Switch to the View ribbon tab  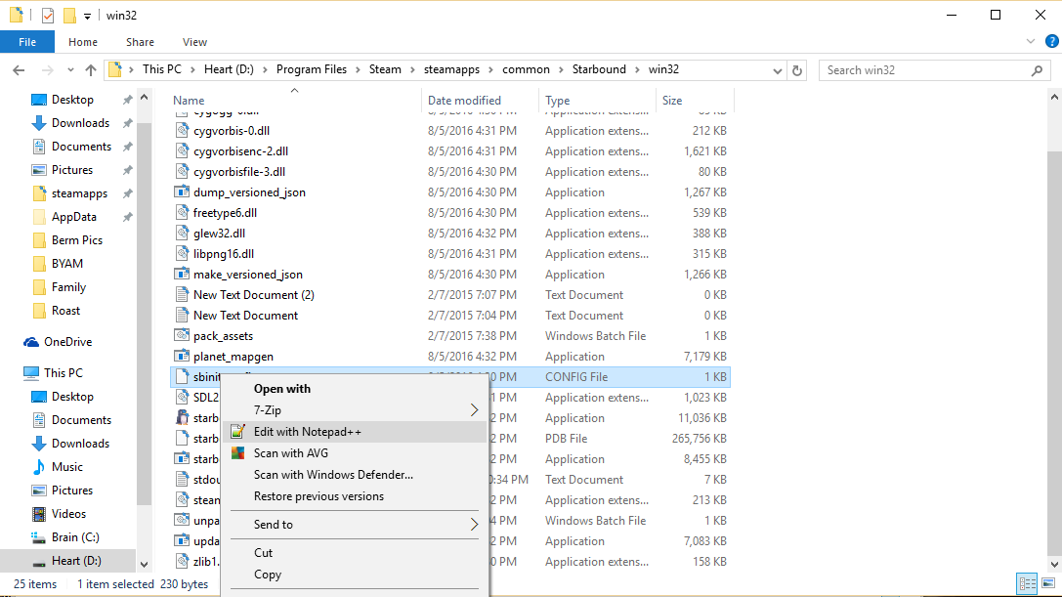click(194, 42)
